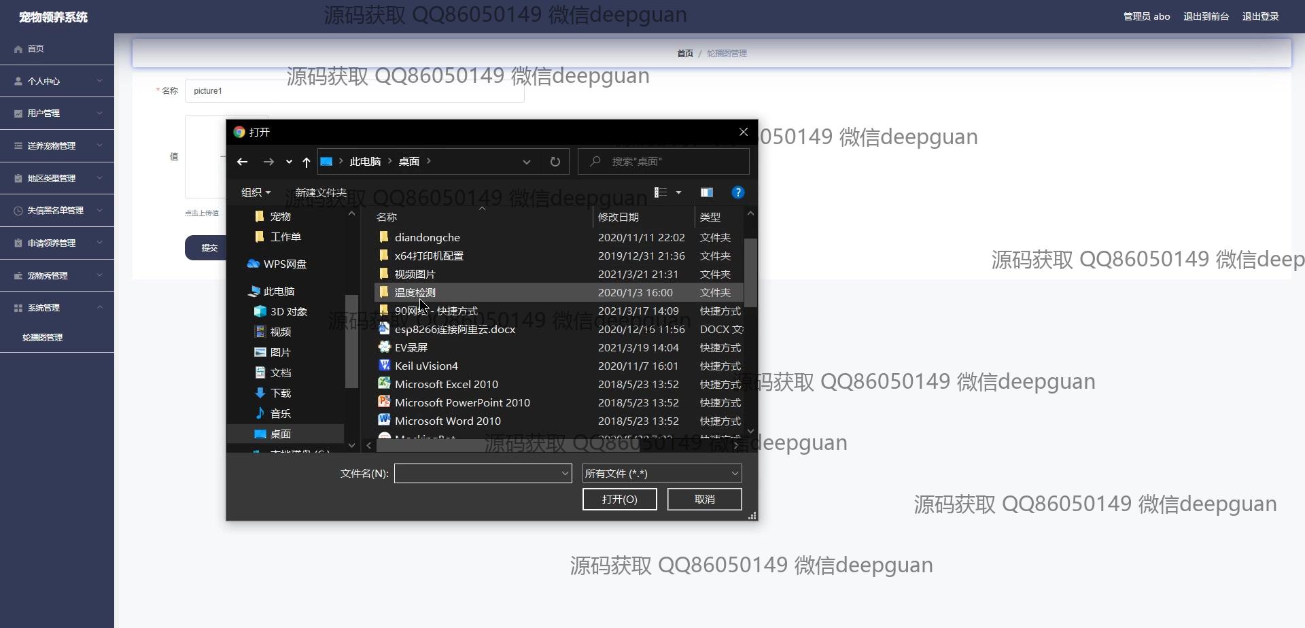Click the Up one level arrow
1305x628 pixels.
click(x=307, y=162)
